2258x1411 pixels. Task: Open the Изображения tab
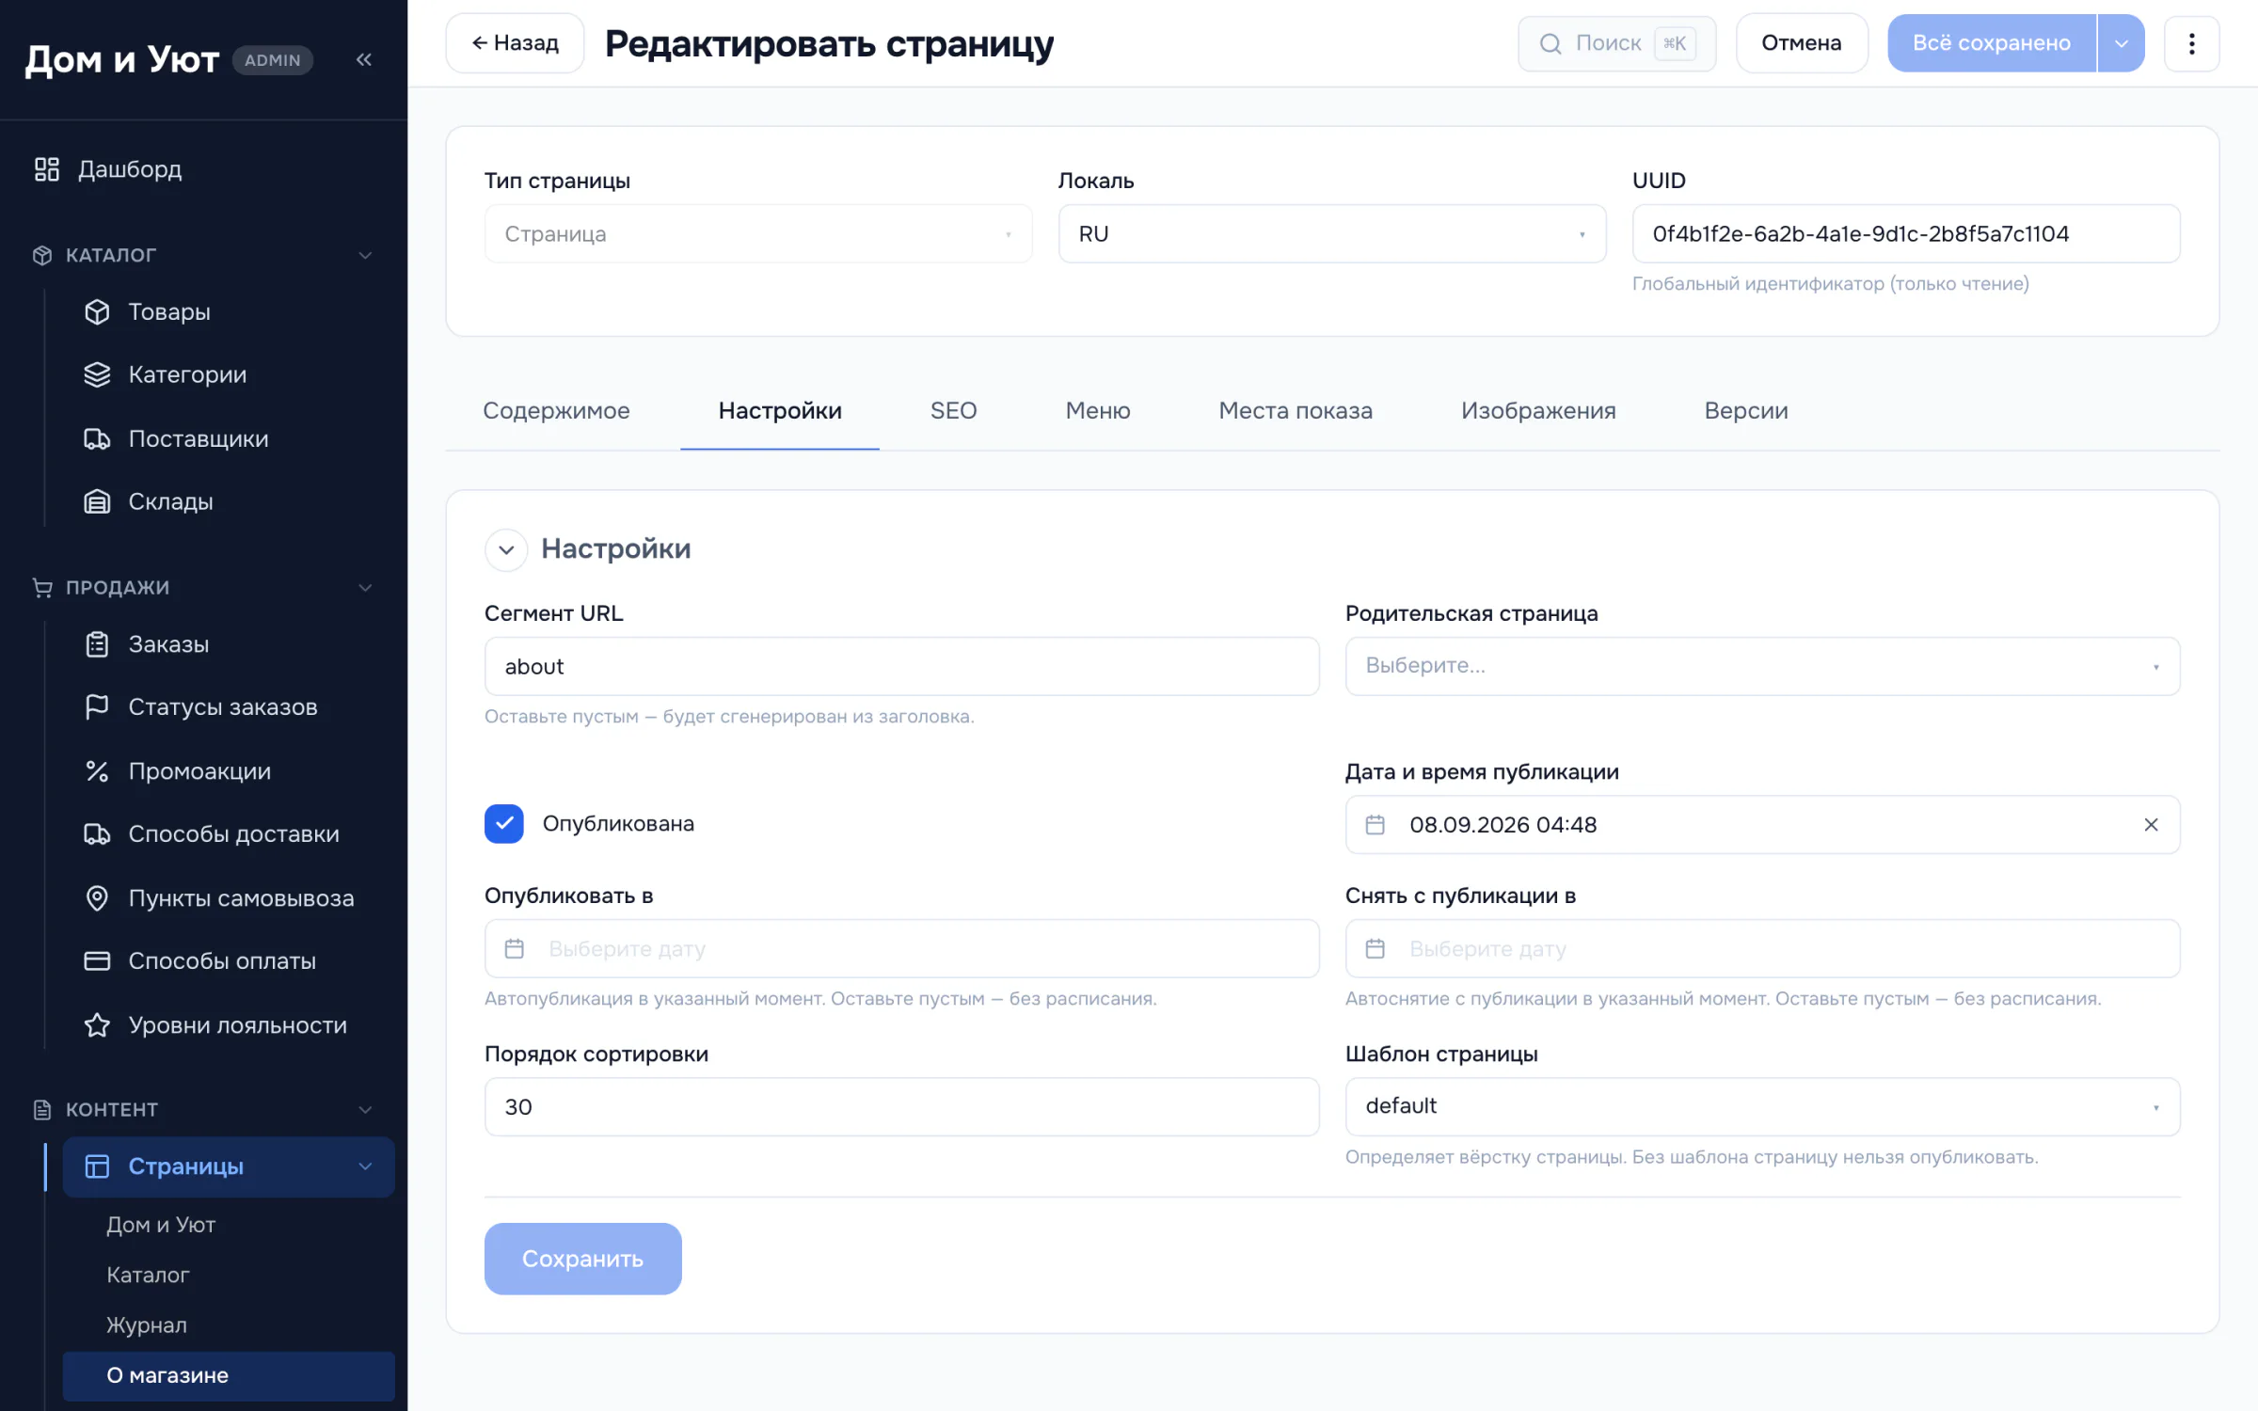pyautogui.click(x=1538, y=410)
